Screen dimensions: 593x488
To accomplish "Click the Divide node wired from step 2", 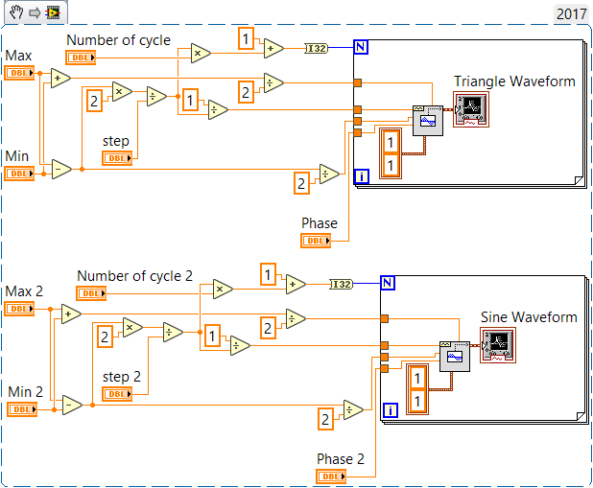I will tap(173, 333).
